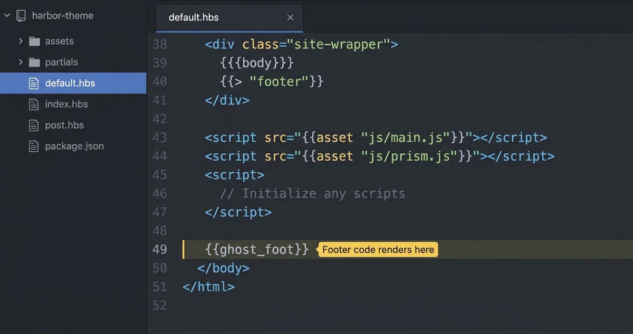Click line number 38 in the gutter
This screenshot has width=633, height=334.
(x=159, y=44)
